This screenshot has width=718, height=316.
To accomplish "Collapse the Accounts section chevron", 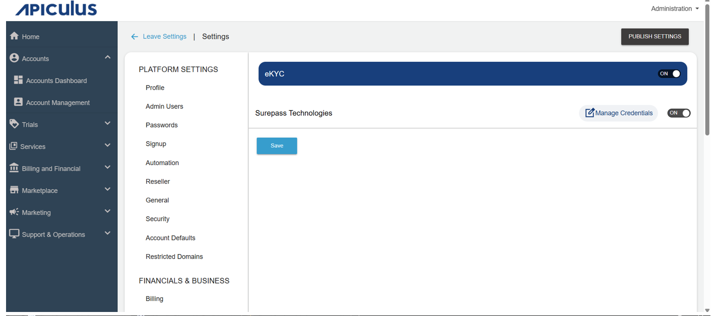I will tap(107, 57).
